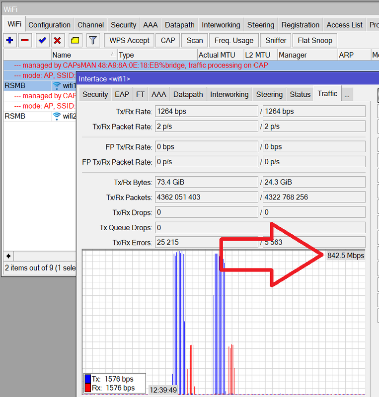379x397 pixels.
Task: Click the L2 MTU column header
Action: (261, 55)
